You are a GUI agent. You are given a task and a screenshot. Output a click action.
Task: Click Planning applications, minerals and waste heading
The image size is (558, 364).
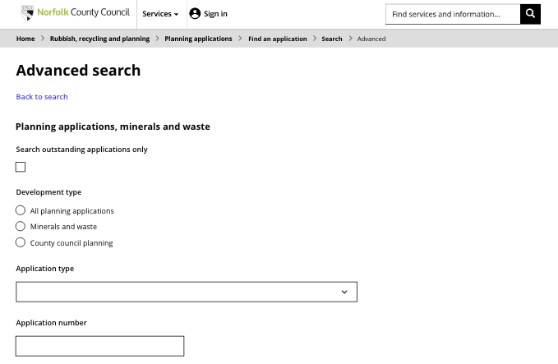113,127
